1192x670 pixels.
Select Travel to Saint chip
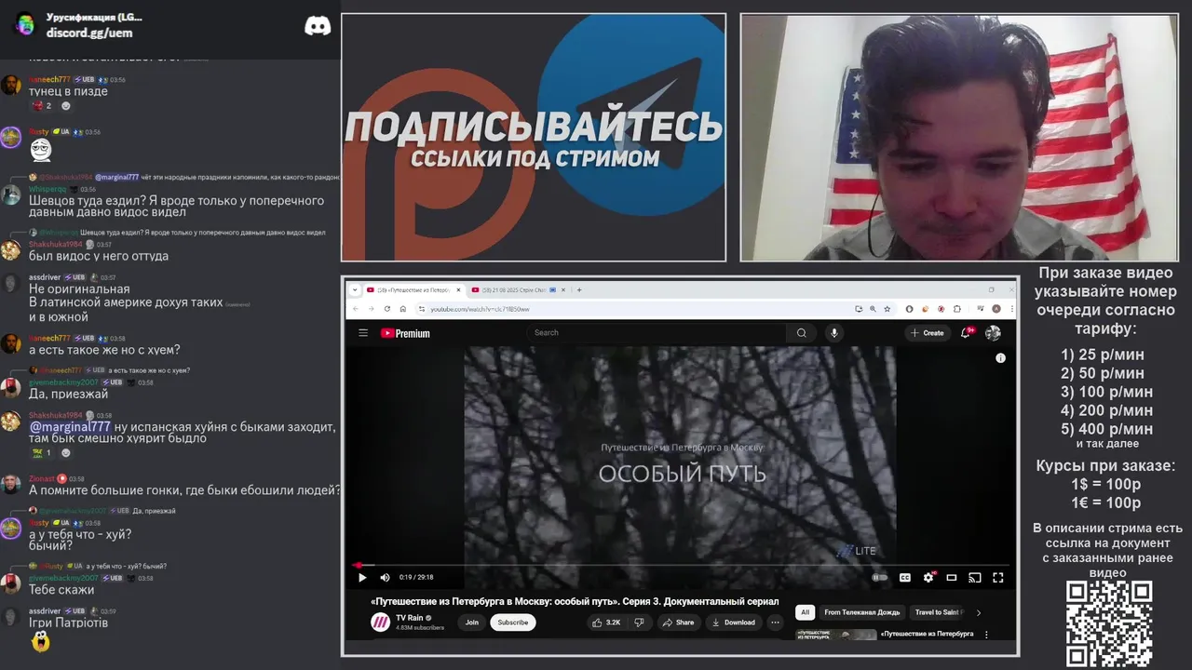(x=938, y=612)
